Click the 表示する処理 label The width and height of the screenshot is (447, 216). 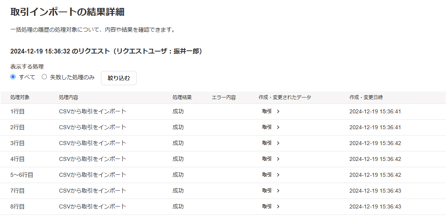(x=27, y=67)
